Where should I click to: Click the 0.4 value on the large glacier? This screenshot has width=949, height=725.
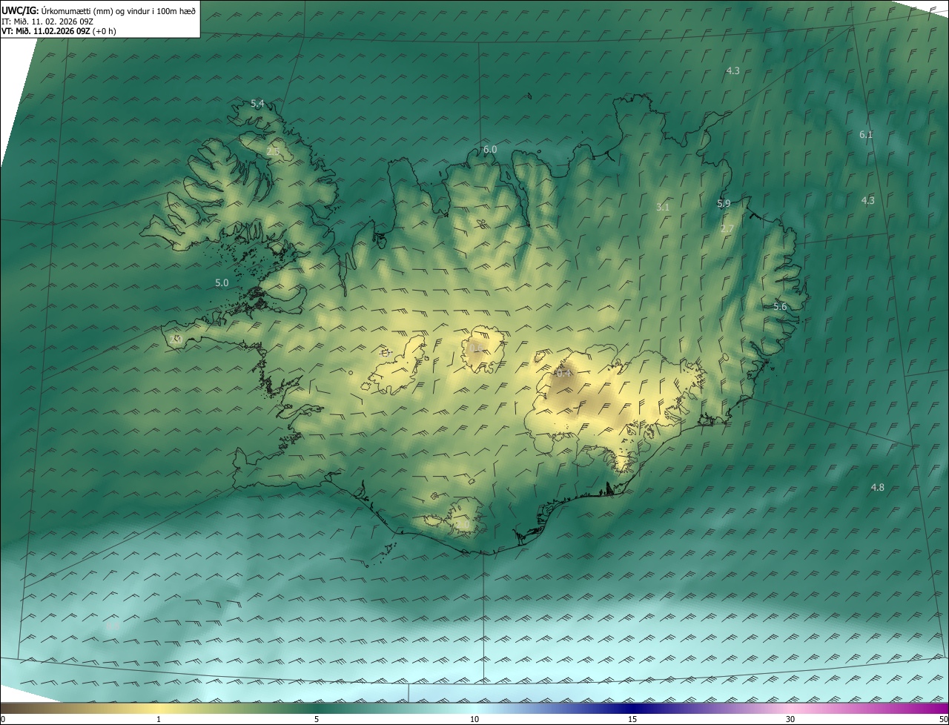[x=563, y=374]
